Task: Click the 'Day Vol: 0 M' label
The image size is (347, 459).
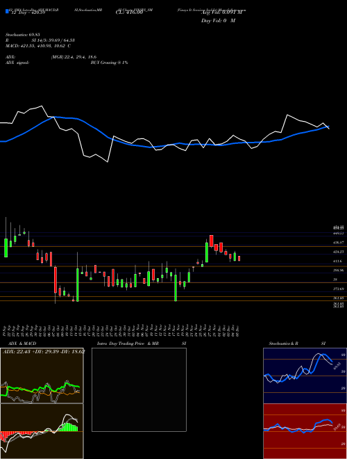Action: (x=218, y=21)
